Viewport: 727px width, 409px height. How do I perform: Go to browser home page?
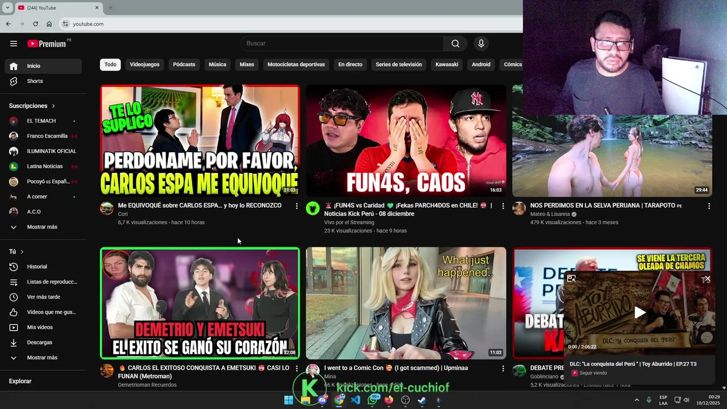tap(49, 24)
